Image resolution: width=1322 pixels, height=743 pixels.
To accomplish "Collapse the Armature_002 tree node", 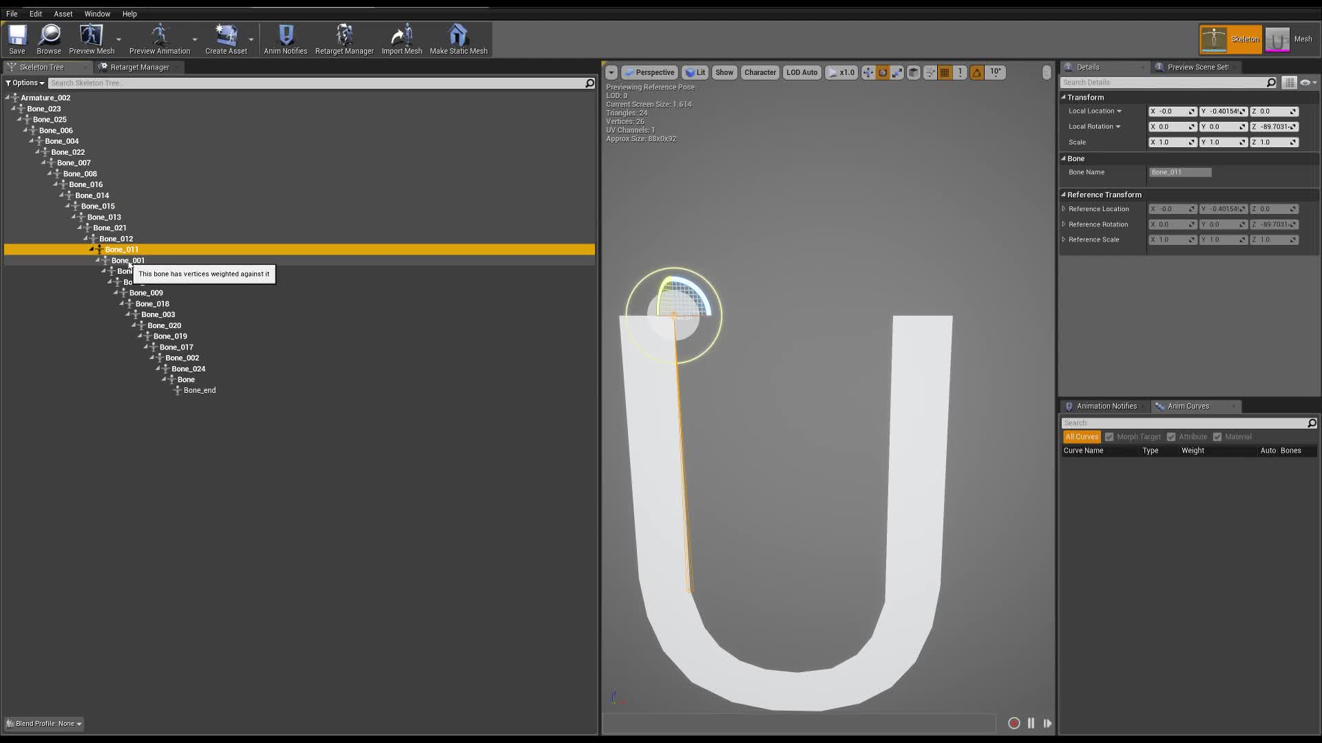I will [8, 98].
